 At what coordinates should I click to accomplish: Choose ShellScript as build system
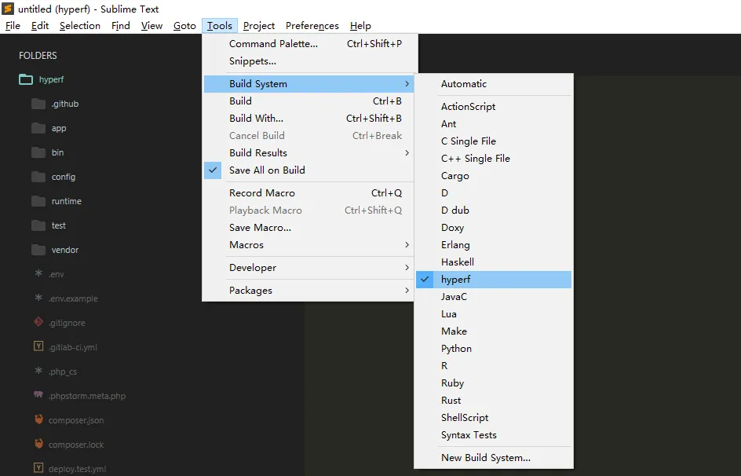point(494,417)
